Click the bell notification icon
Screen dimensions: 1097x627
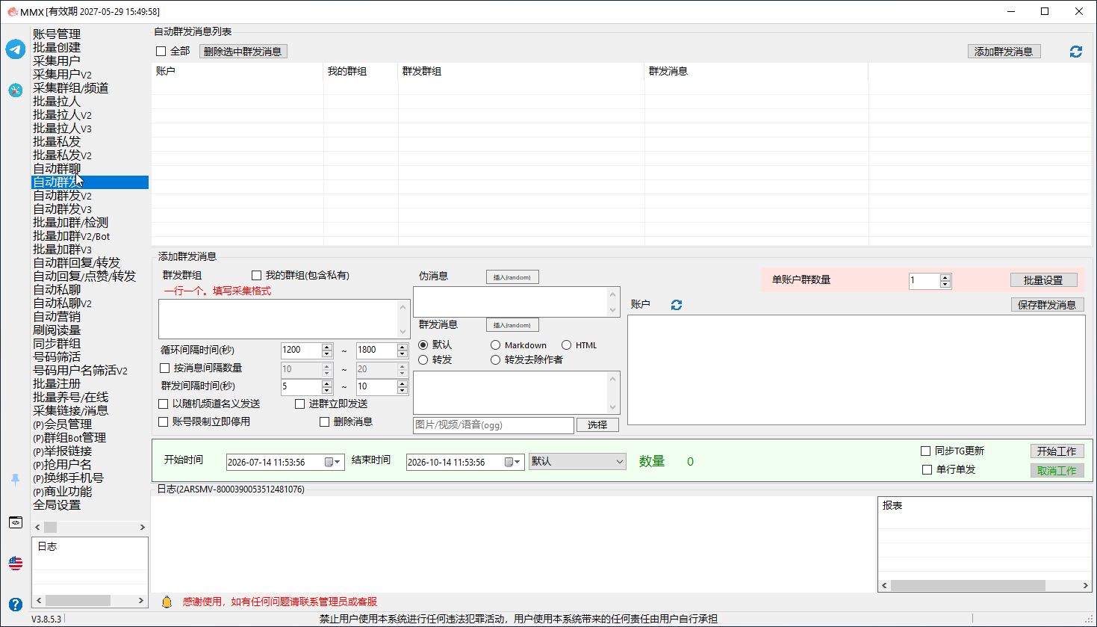[167, 602]
